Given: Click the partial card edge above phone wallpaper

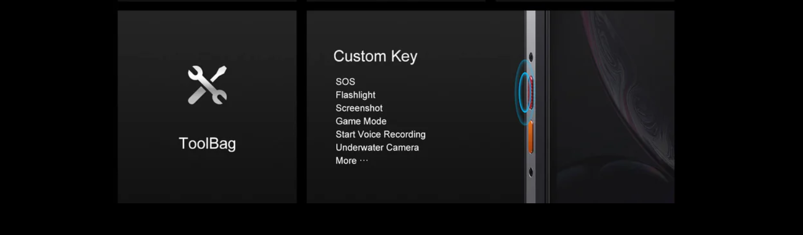Looking at the screenshot, I should (585, 1).
